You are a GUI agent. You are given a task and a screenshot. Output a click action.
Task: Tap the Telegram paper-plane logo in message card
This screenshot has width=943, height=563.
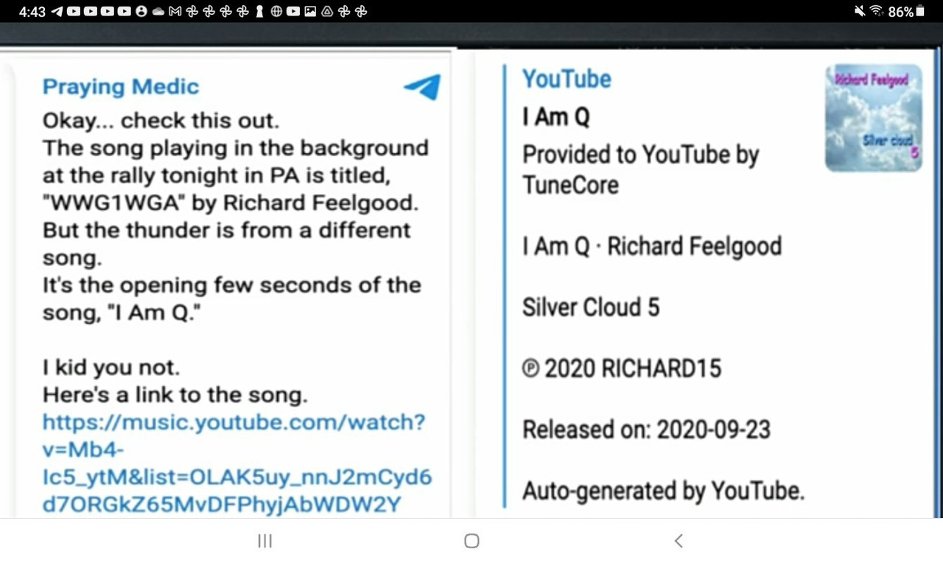[x=423, y=87]
